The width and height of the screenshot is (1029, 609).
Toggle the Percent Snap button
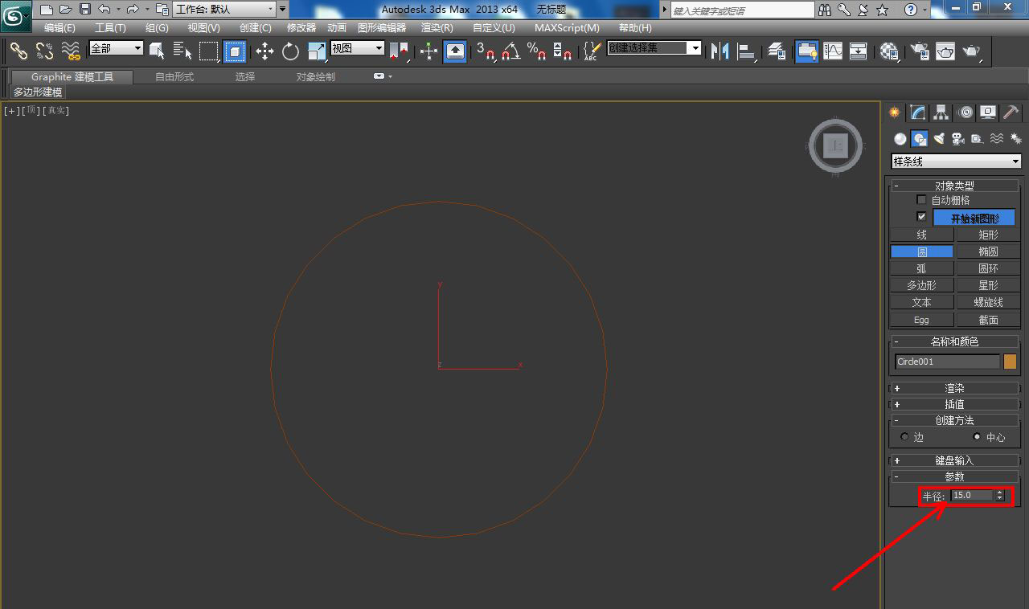point(537,51)
